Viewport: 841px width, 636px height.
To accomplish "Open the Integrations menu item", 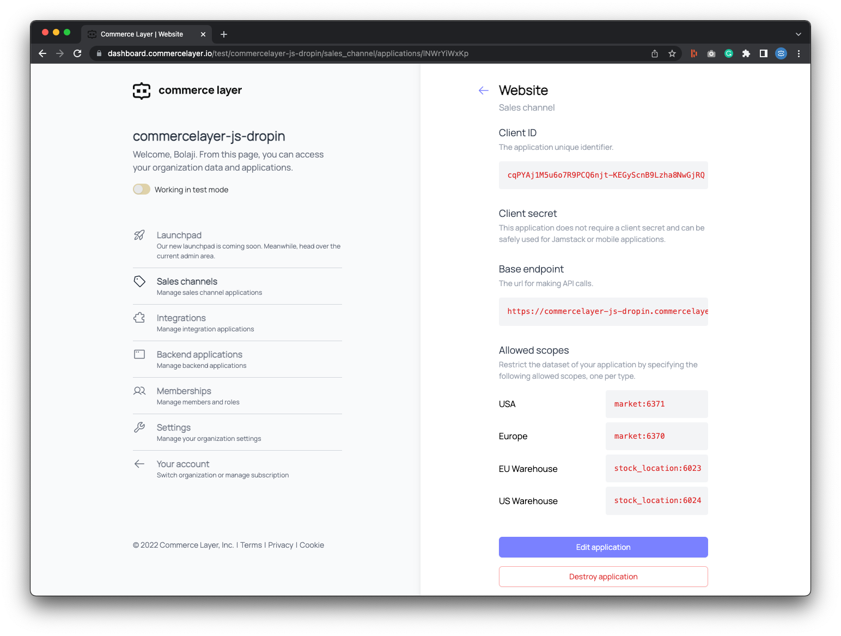I will pos(237,323).
